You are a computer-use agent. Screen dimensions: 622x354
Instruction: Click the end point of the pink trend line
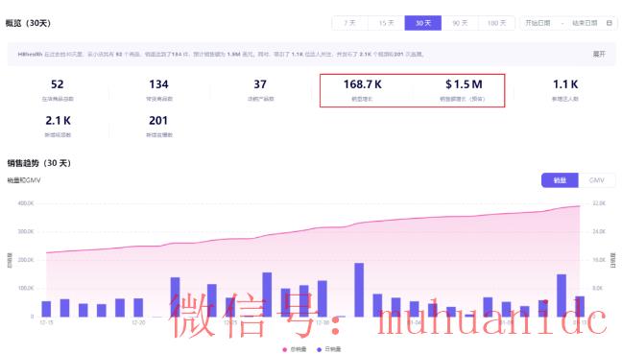pyautogui.click(x=580, y=206)
